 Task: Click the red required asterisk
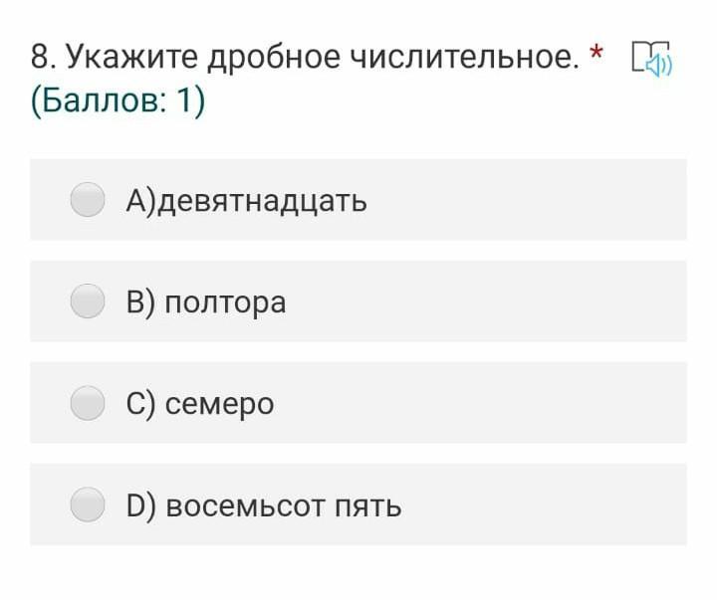597,54
